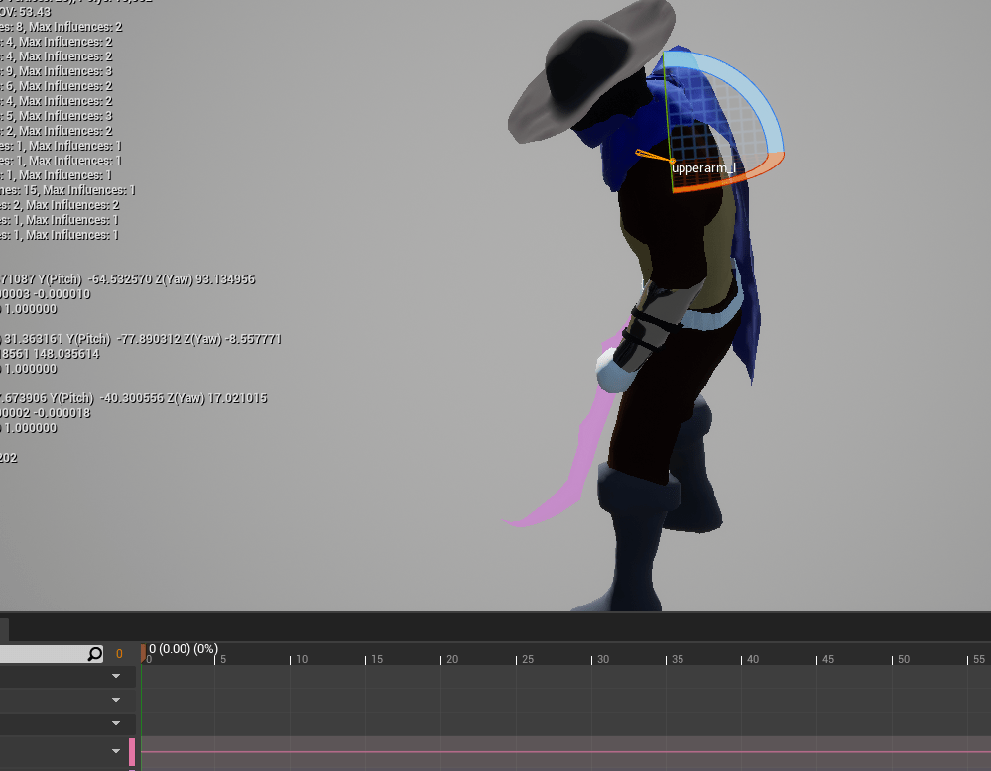Click the magnifier icon in the timeline search box

[94, 654]
